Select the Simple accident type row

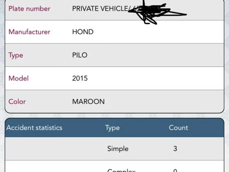[x=114, y=149]
